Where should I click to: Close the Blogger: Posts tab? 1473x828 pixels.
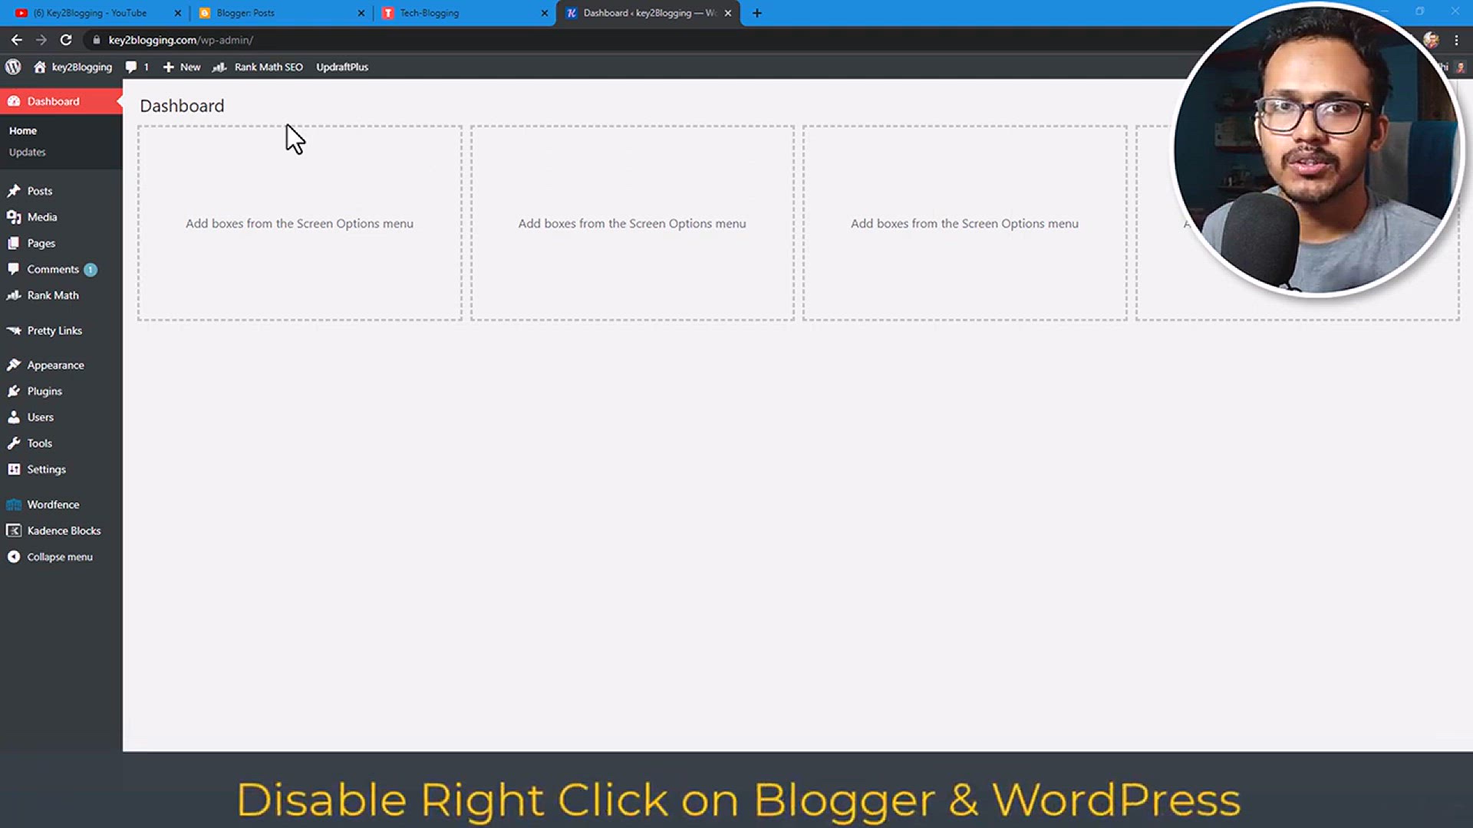[x=361, y=13]
